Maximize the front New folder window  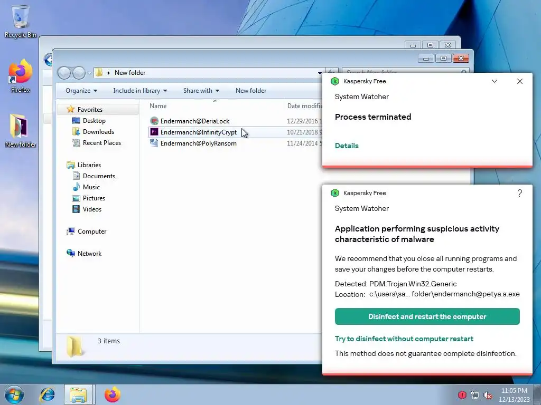(443, 59)
